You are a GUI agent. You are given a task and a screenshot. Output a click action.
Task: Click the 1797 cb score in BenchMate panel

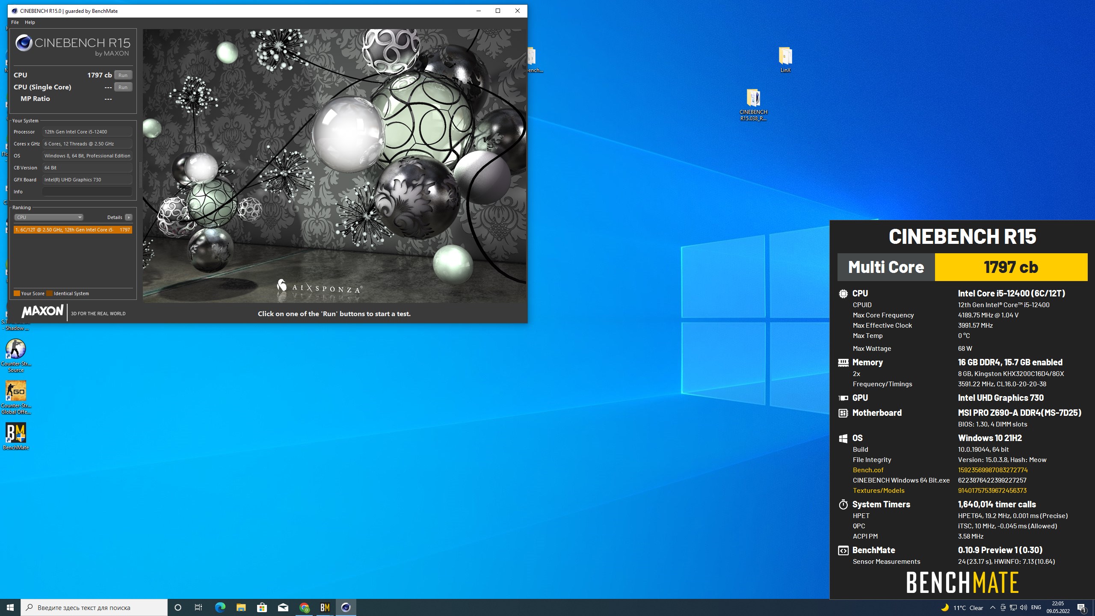click(1011, 267)
